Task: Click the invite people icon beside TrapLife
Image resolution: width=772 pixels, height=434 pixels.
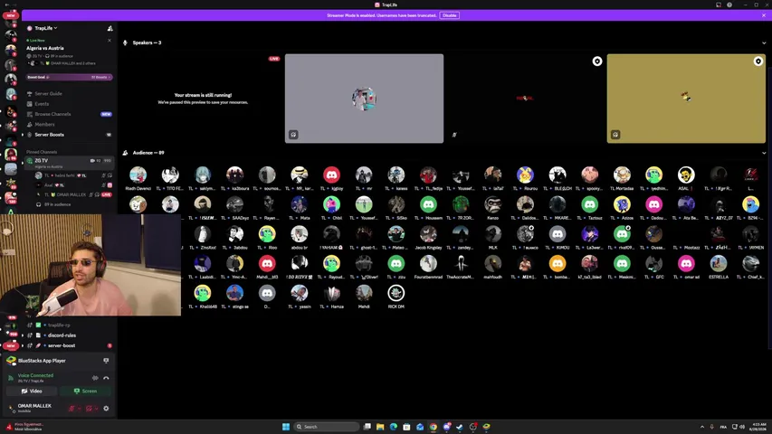Action: coord(110,28)
